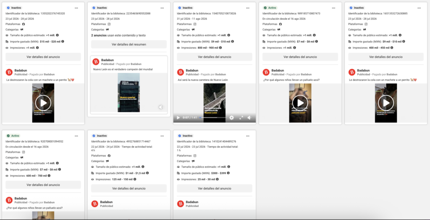Play the perrito video in ad 1355202376745320
Viewport: 430px width, 220px height.
click(43, 103)
